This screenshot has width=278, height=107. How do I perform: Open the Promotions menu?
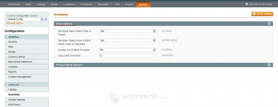point(86,4)
